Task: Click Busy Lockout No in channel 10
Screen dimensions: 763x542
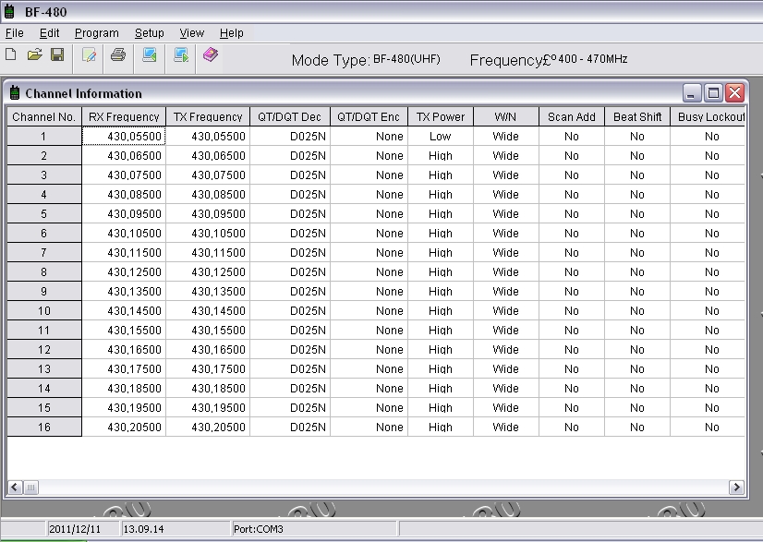Action: pyautogui.click(x=708, y=311)
